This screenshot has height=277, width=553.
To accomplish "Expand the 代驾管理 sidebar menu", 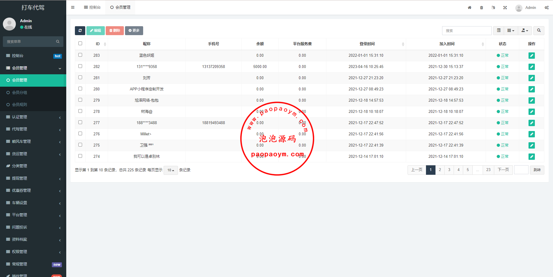I will point(33,129).
